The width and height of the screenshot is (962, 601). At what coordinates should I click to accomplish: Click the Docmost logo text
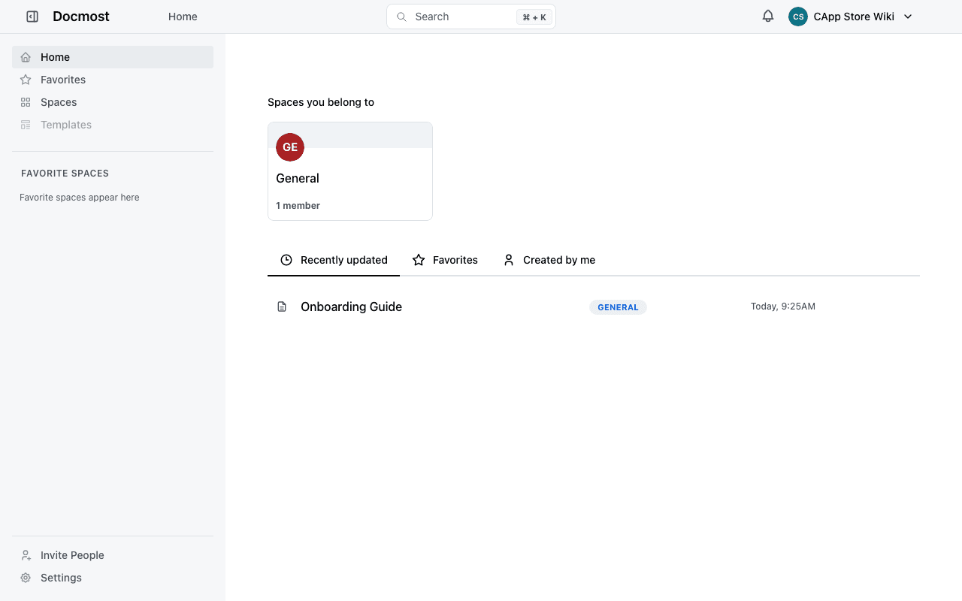tap(81, 17)
